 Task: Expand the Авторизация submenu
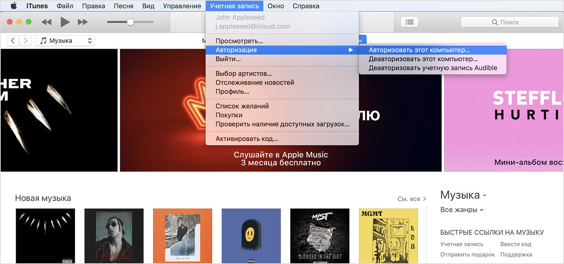click(282, 50)
